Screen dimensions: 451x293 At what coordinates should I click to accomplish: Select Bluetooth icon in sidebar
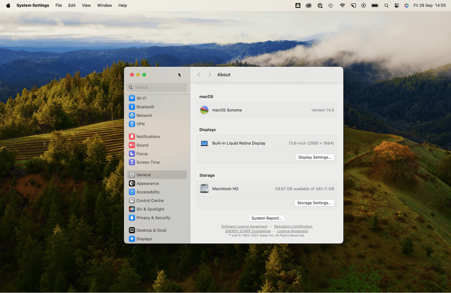tap(132, 107)
